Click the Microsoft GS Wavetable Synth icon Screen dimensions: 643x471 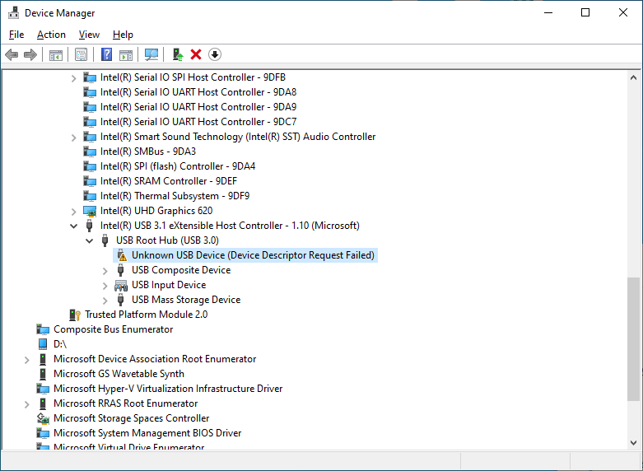click(43, 374)
